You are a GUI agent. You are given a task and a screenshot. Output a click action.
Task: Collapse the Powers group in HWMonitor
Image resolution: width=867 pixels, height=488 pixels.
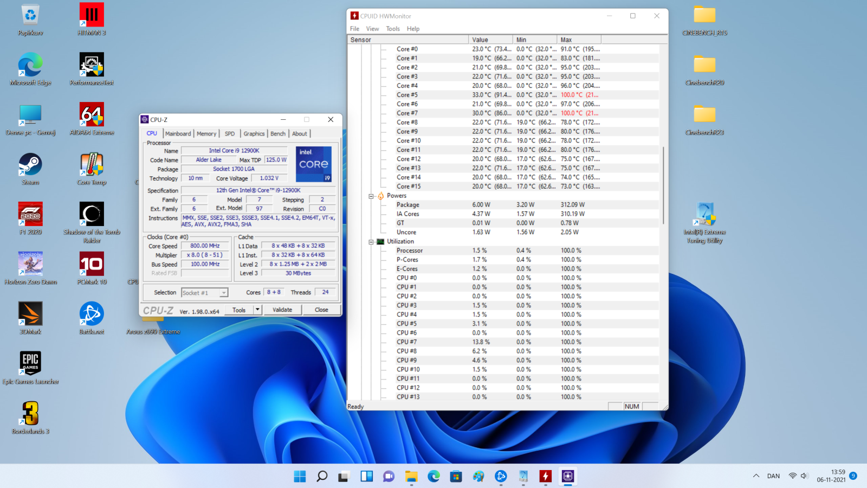[x=371, y=196]
